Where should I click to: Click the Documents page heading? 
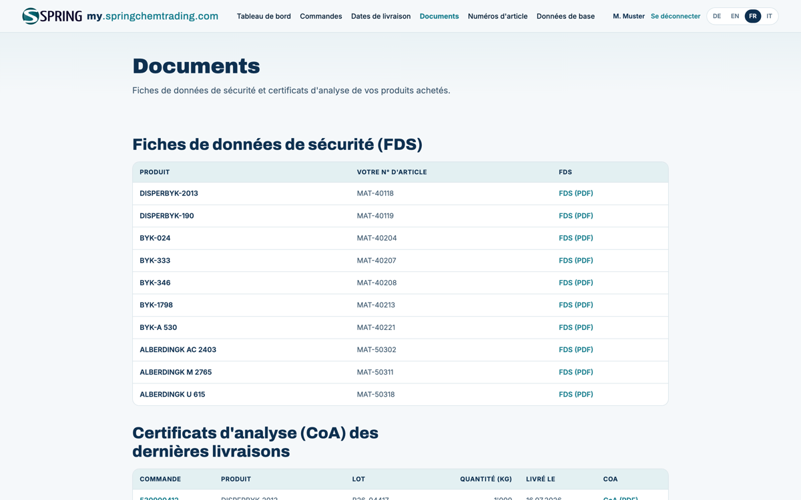click(196, 66)
